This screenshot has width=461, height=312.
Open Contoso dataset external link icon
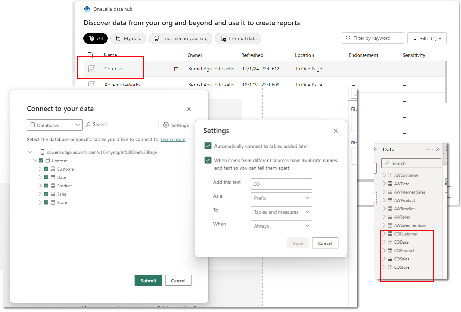coord(176,69)
